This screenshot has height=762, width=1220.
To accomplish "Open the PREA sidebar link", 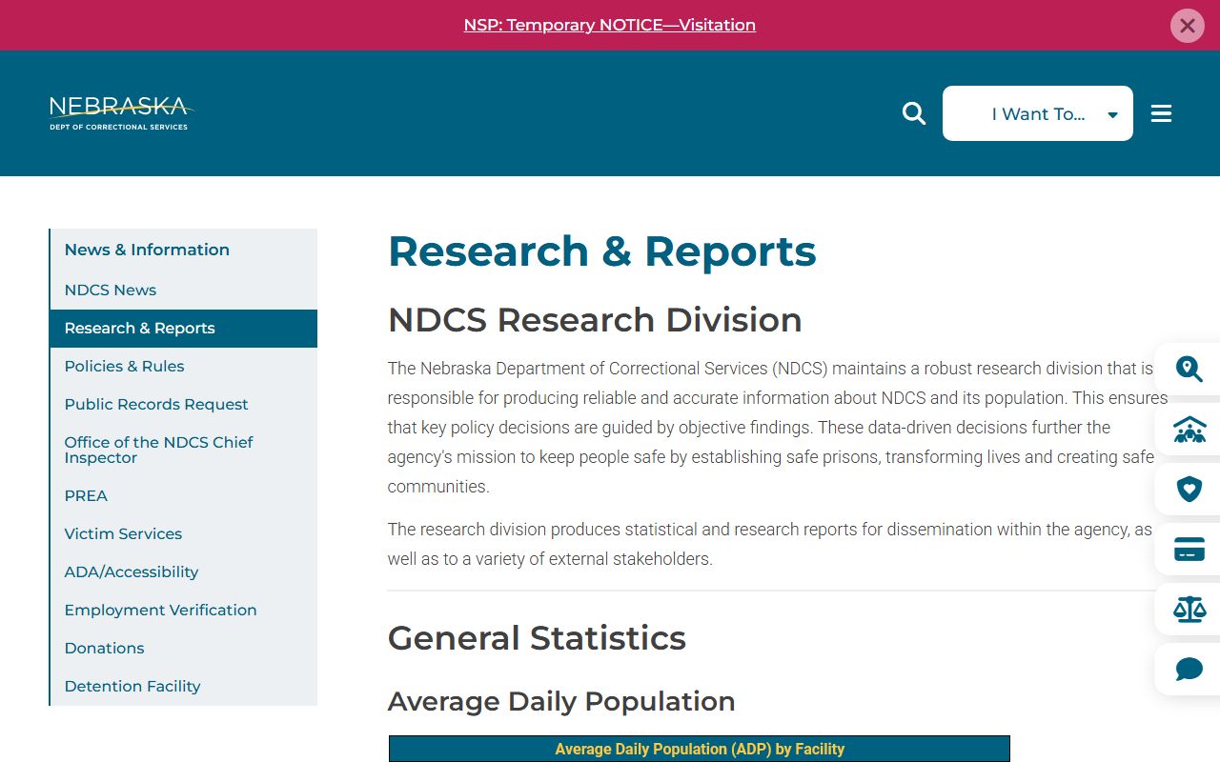I will (86, 495).
